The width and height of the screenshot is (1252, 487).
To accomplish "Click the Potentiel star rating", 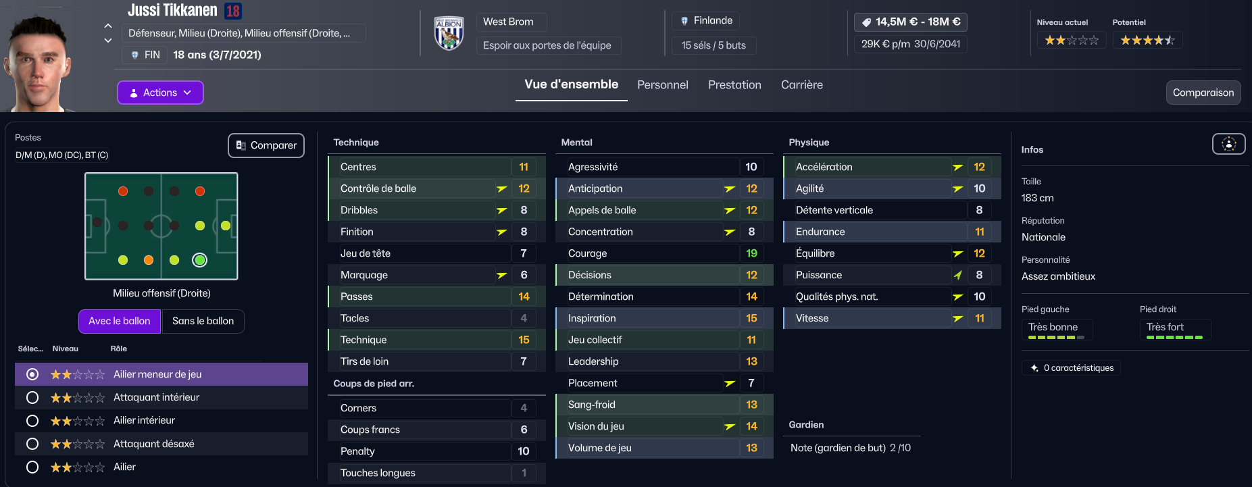I will 1147,41.
